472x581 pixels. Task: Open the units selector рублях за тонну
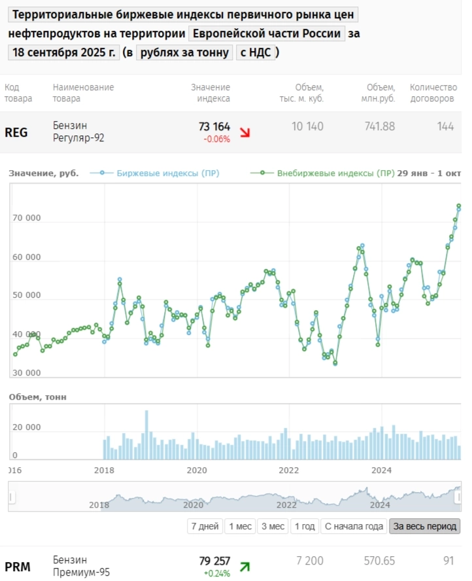point(183,52)
